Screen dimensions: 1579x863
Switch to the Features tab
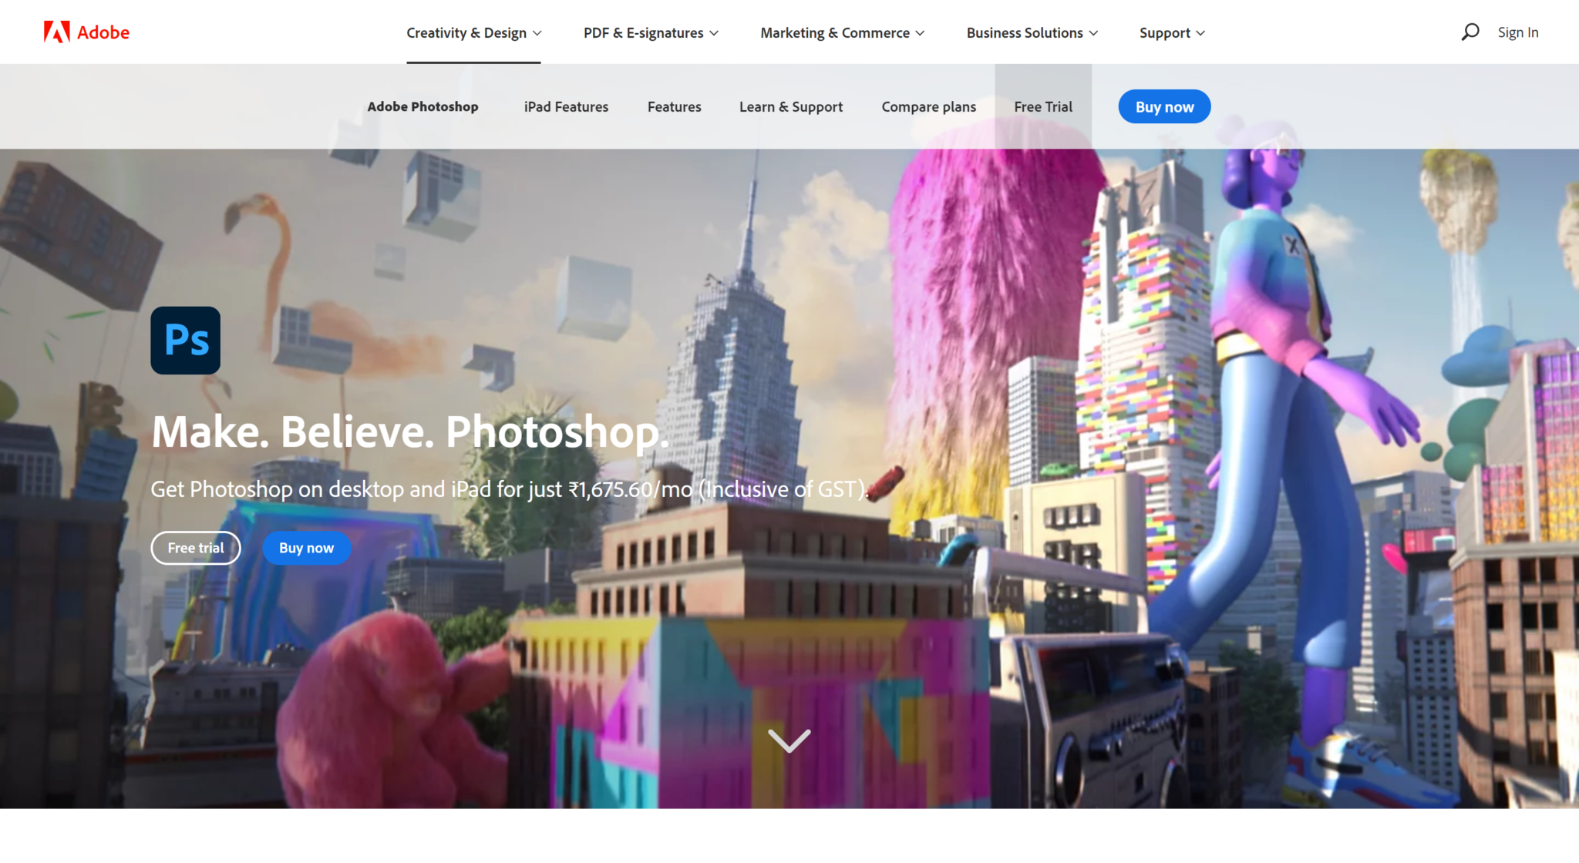click(674, 106)
